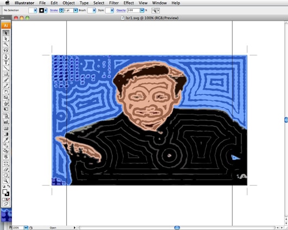Click the orange Ai logo in toolbox
The width and height of the screenshot is (288, 230).
coord(6,25)
